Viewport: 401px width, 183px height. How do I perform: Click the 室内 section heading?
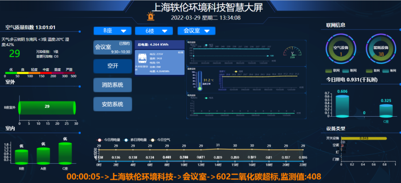pyautogui.click(x=10, y=128)
